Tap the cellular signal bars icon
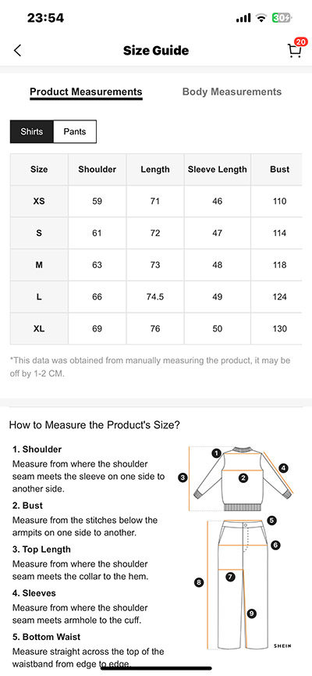Viewport: 312px width, 676px height. coord(243,18)
